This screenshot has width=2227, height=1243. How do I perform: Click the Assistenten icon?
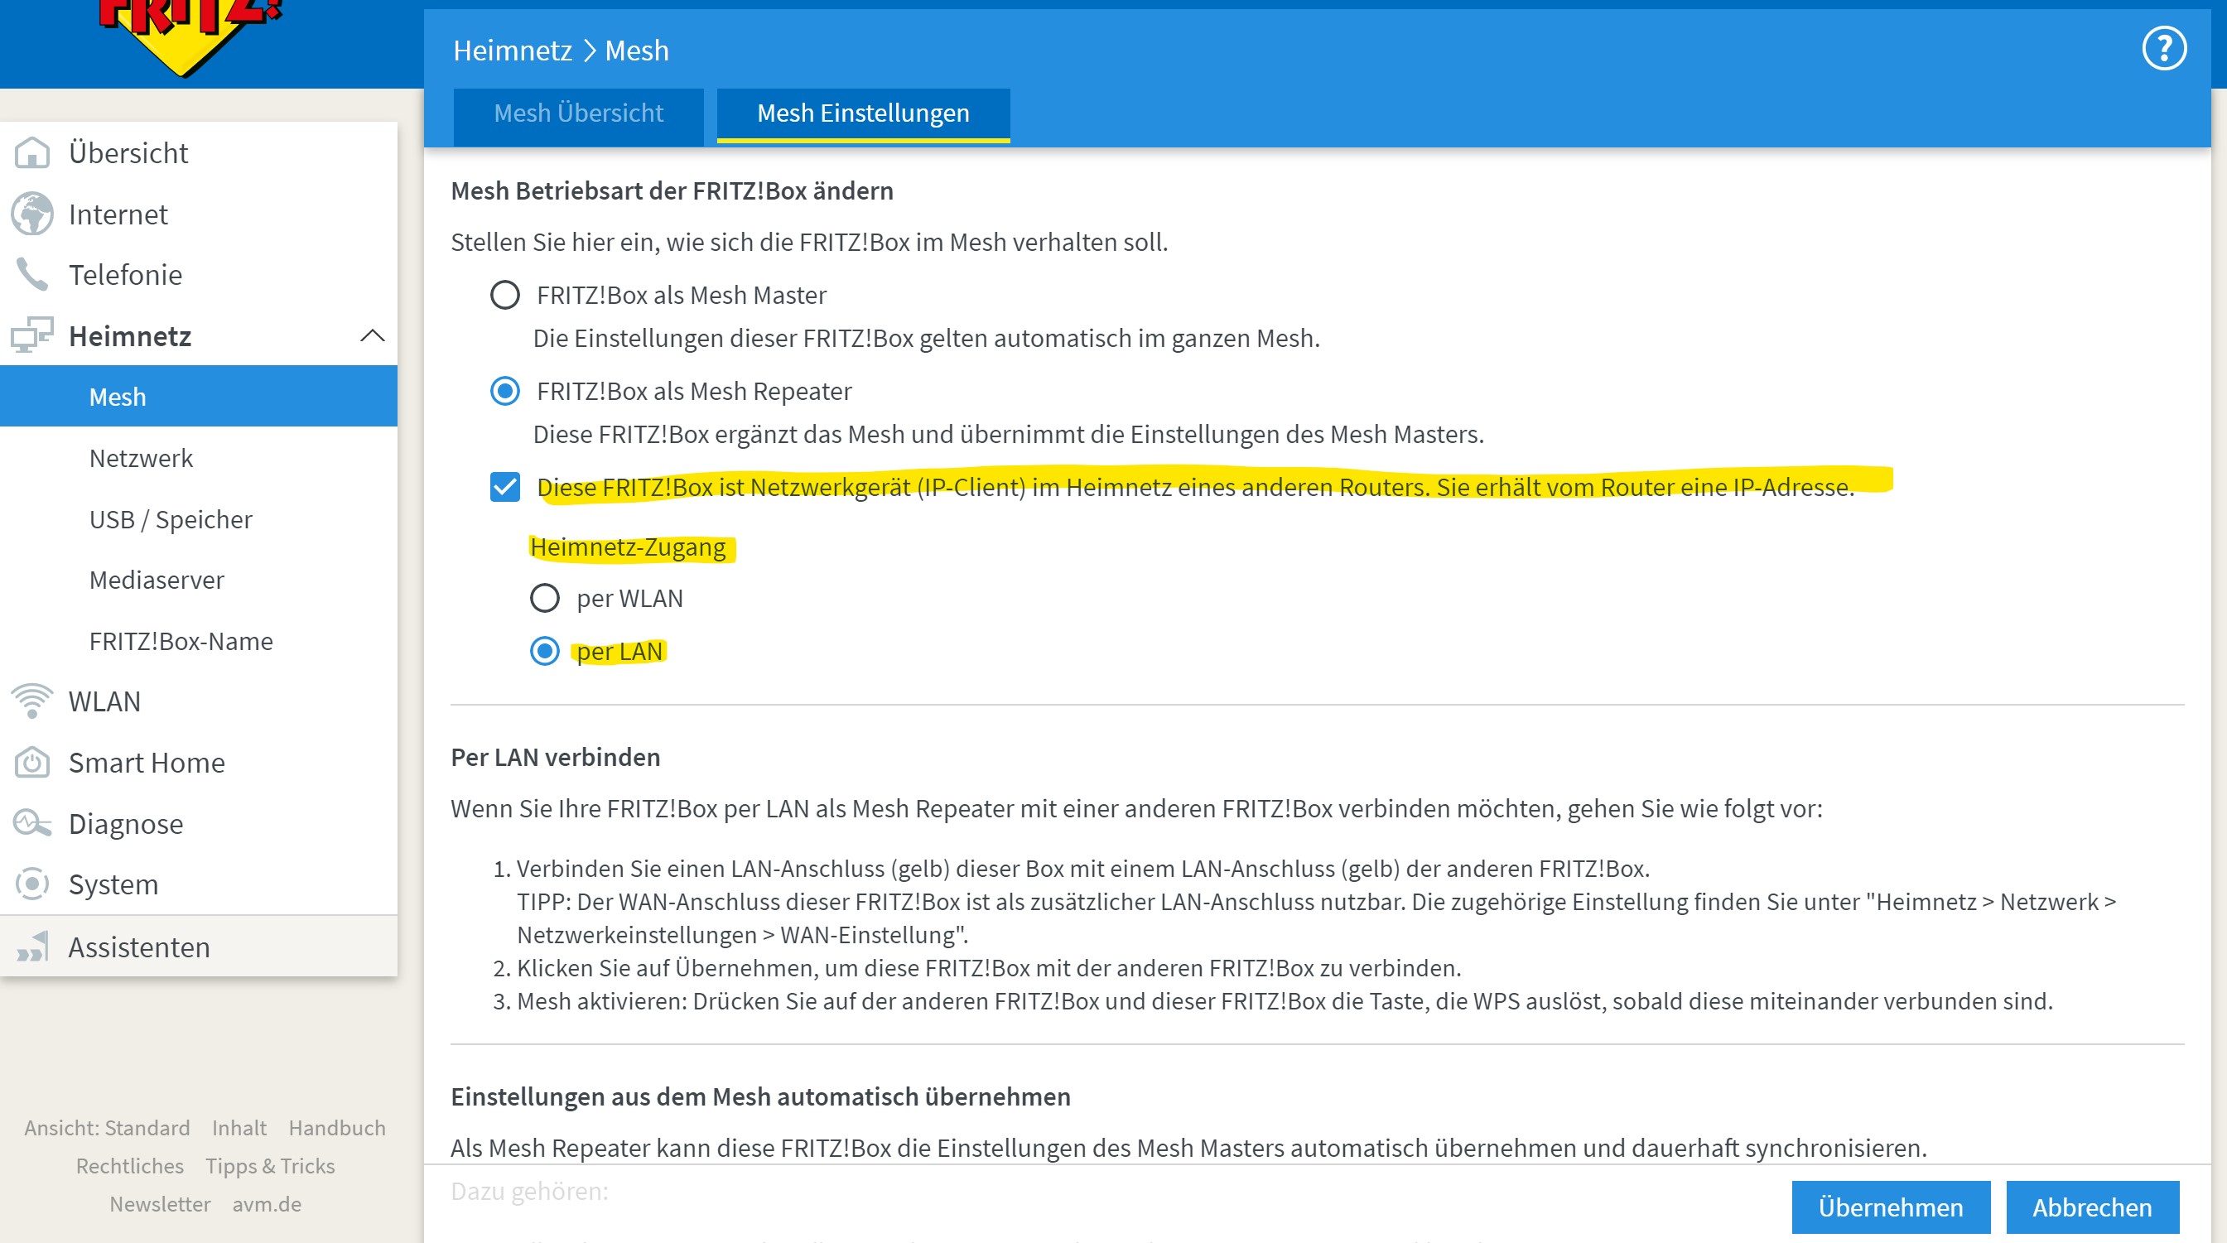coord(32,947)
